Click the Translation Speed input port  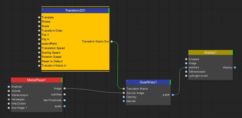click(39, 48)
